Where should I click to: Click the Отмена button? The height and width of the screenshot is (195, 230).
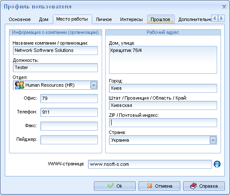(159, 186)
